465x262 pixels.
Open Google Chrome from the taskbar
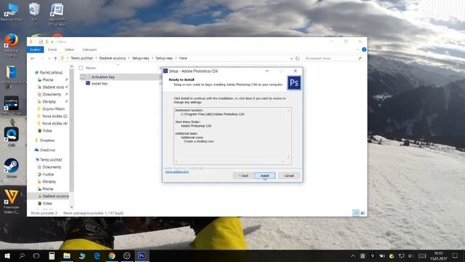pyautogui.click(x=112, y=255)
